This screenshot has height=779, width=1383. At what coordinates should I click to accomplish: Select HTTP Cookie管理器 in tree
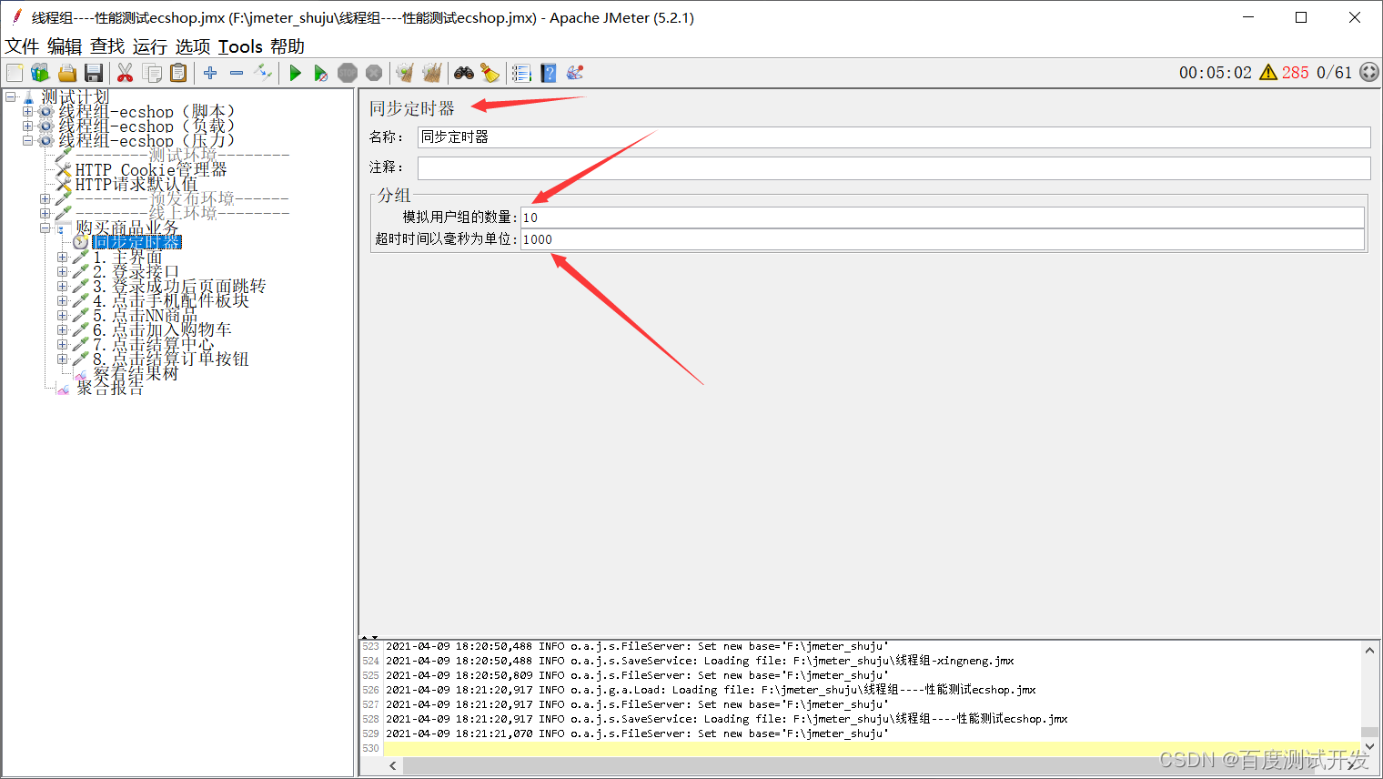tap(151, 170)
